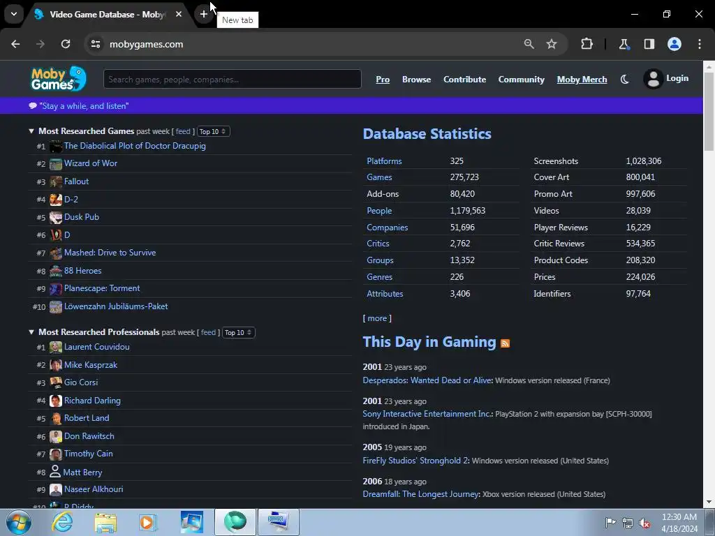Click the browser back arrow
Viewport: 715px width, 536px height.
point(15,44)
